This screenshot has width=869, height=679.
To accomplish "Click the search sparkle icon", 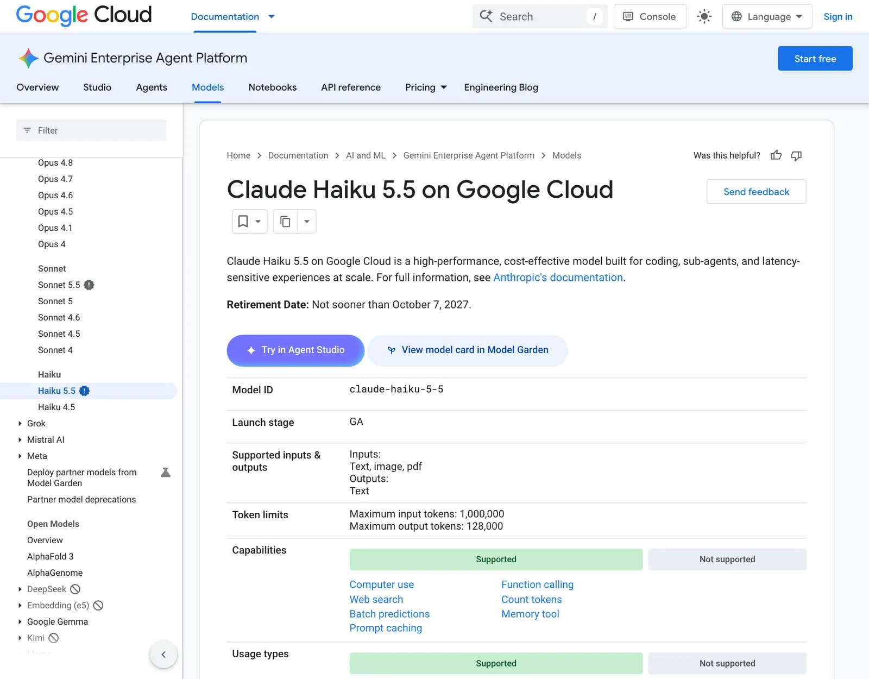I will [x=486, y=16].
